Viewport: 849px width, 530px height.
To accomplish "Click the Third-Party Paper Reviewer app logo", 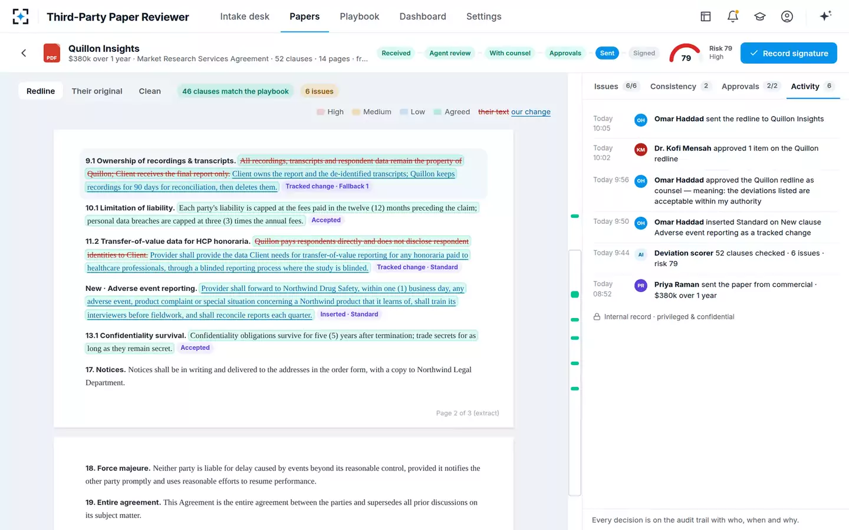I will (21, 16).
